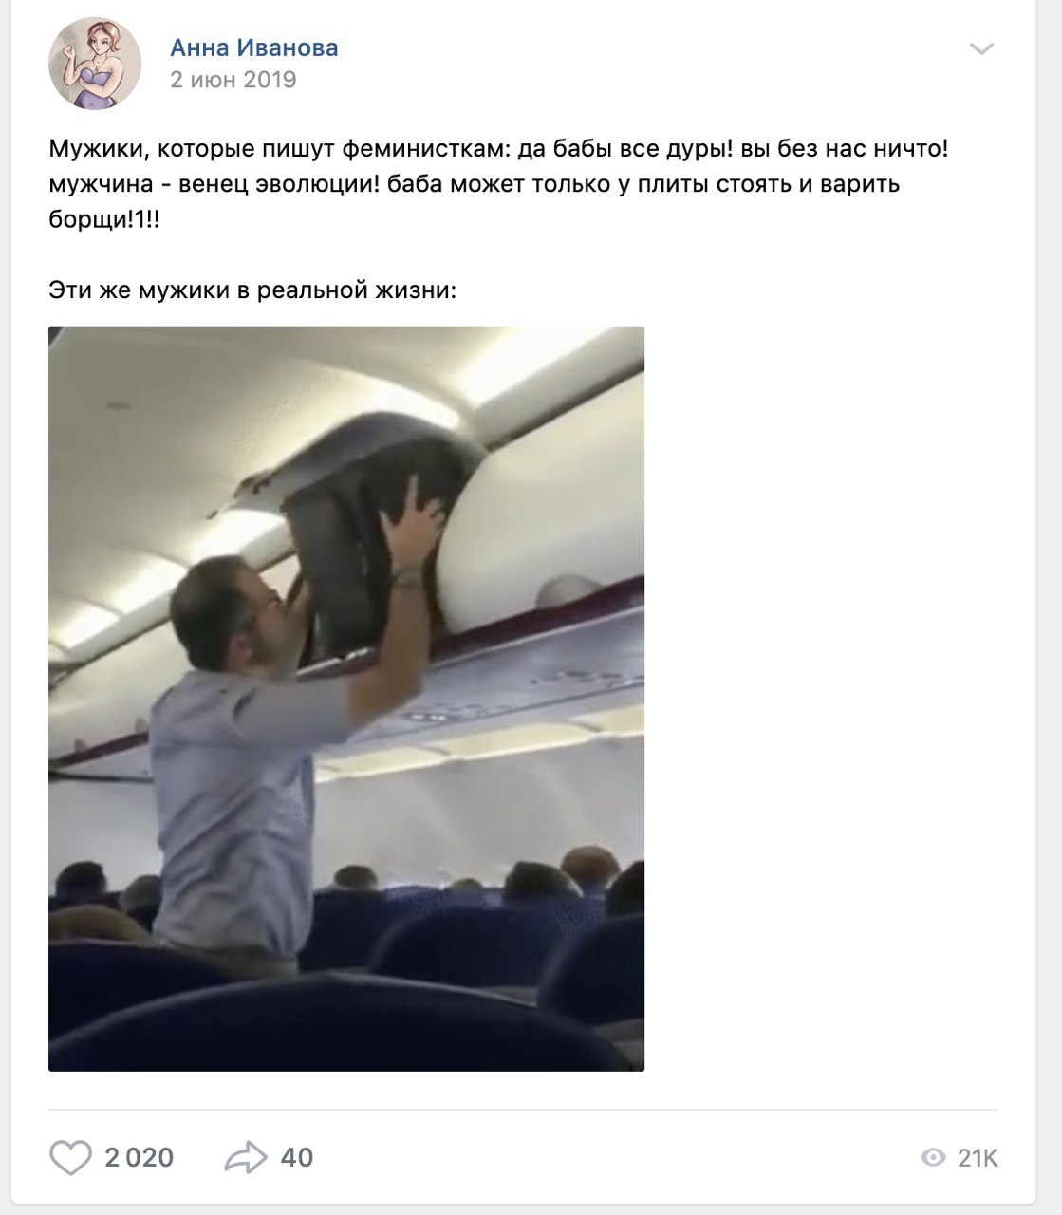Screen dimensions: 1062x1215
Task: Open the post via date 2 июн 2019
Action: point(233,80)
